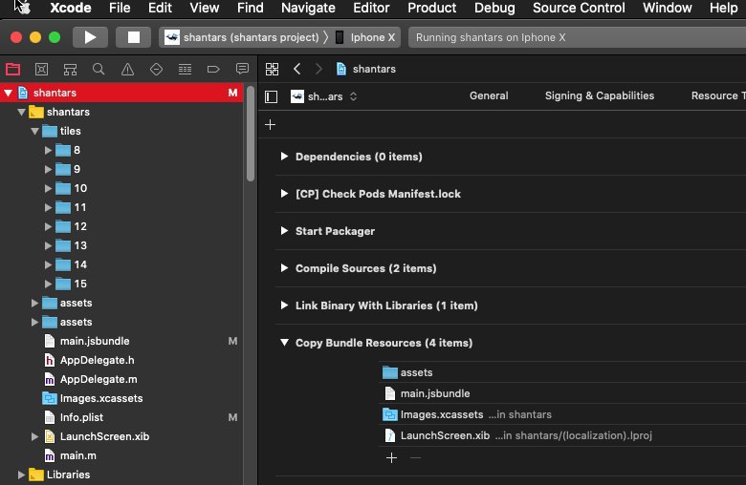This screenshot has width=746, height=485.
Task: Click the shantars jump bar breadcrumb
Action: click(374, 69)
